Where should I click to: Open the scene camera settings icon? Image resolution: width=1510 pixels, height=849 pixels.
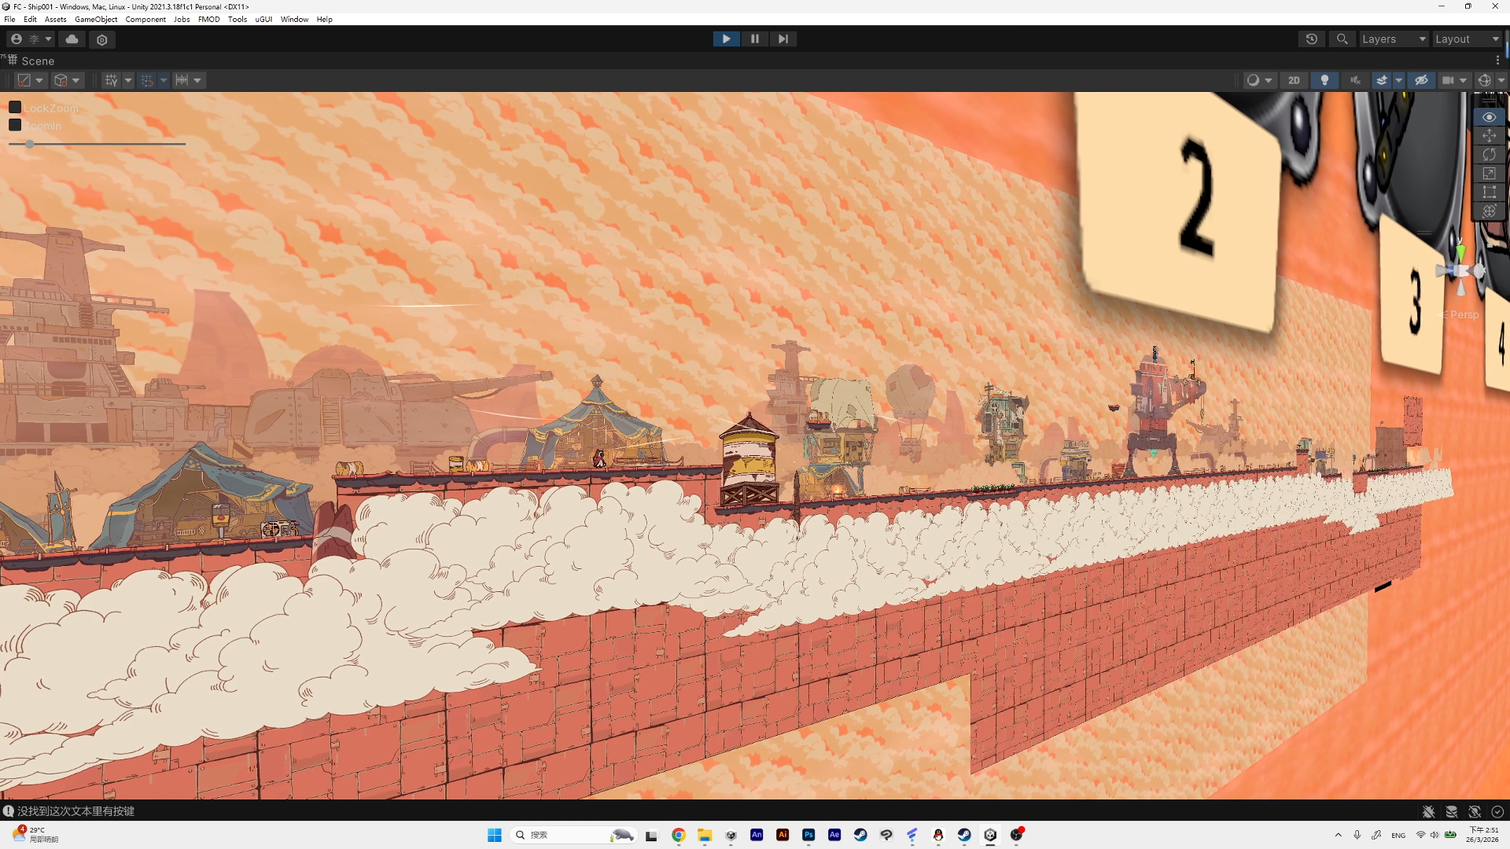[x=1448, y=80]
